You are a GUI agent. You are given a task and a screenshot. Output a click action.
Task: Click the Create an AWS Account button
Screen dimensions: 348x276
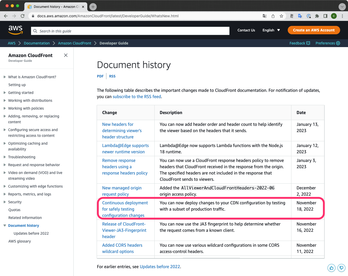[x=314, y=30]
